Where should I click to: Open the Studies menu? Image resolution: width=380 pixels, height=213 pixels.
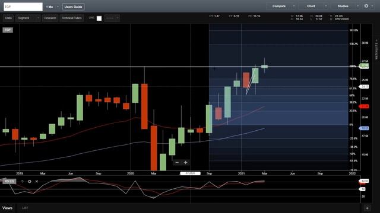(x=343, y=6)
